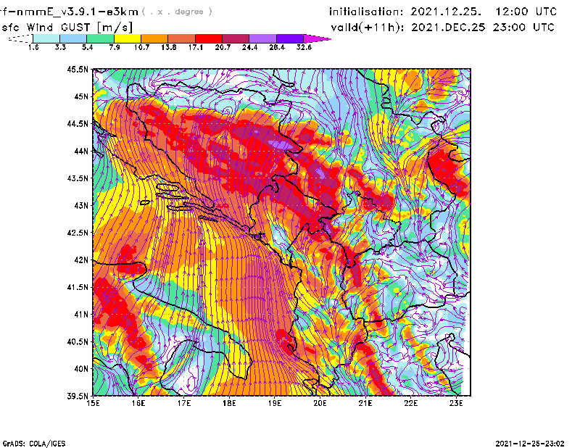Click the legend value 32.6
Viewport: 580px width, 448px height.
304,47
